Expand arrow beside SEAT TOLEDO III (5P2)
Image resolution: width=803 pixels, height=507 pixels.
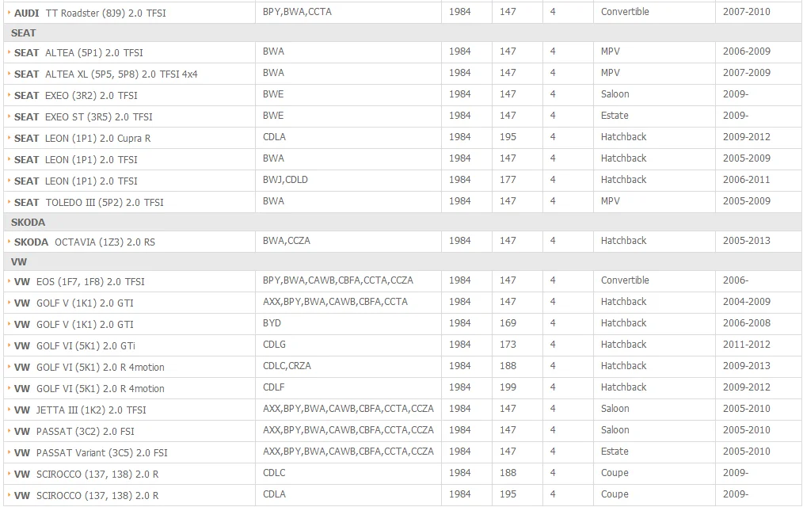click(10, 202)
